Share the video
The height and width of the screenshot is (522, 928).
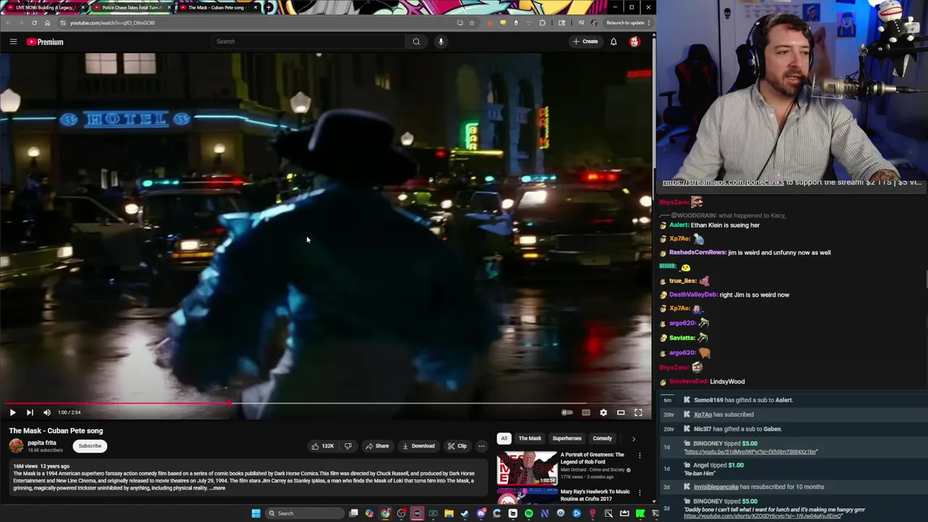pyautogui.click(x=377, y=446)
